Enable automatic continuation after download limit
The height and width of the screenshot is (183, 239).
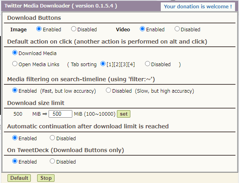click(x=15, y=138)
